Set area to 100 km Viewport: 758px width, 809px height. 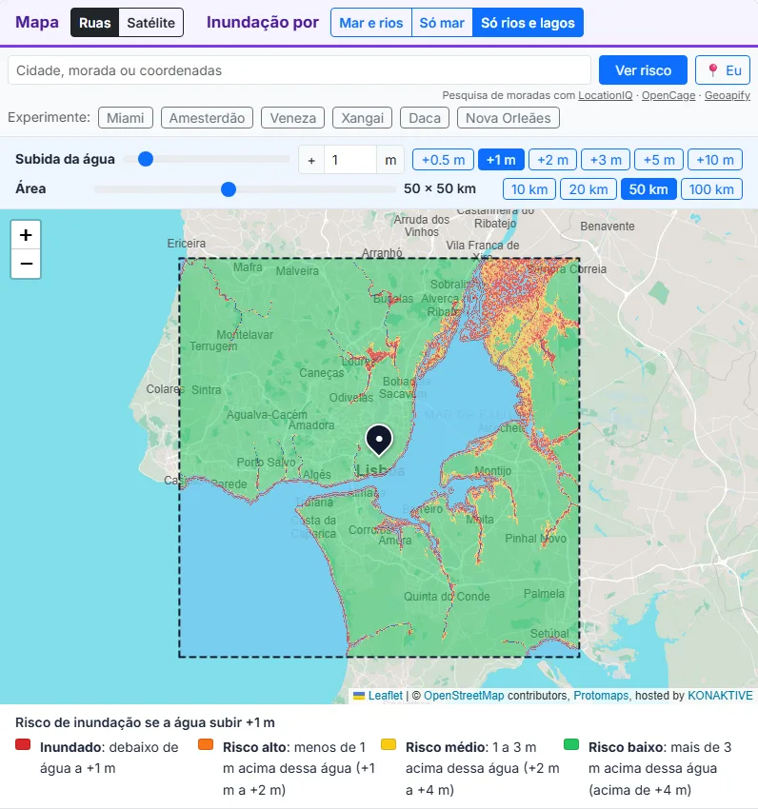711,189
